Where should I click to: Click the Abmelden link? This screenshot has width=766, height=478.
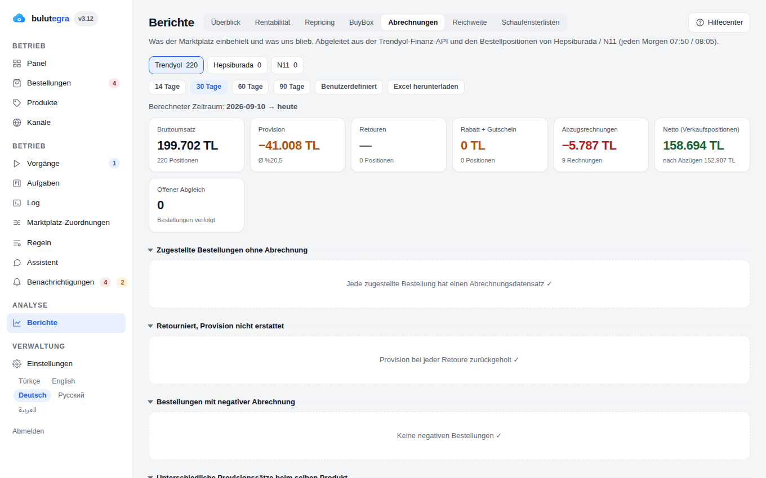coord(28,431)
